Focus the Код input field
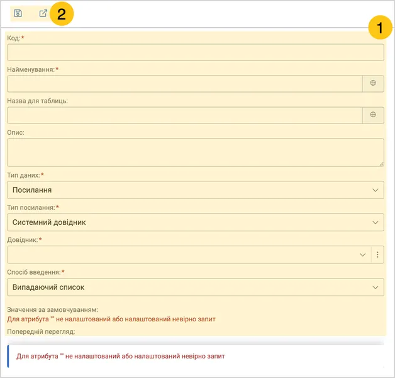 pyautogui.click(x=196, y=52)
